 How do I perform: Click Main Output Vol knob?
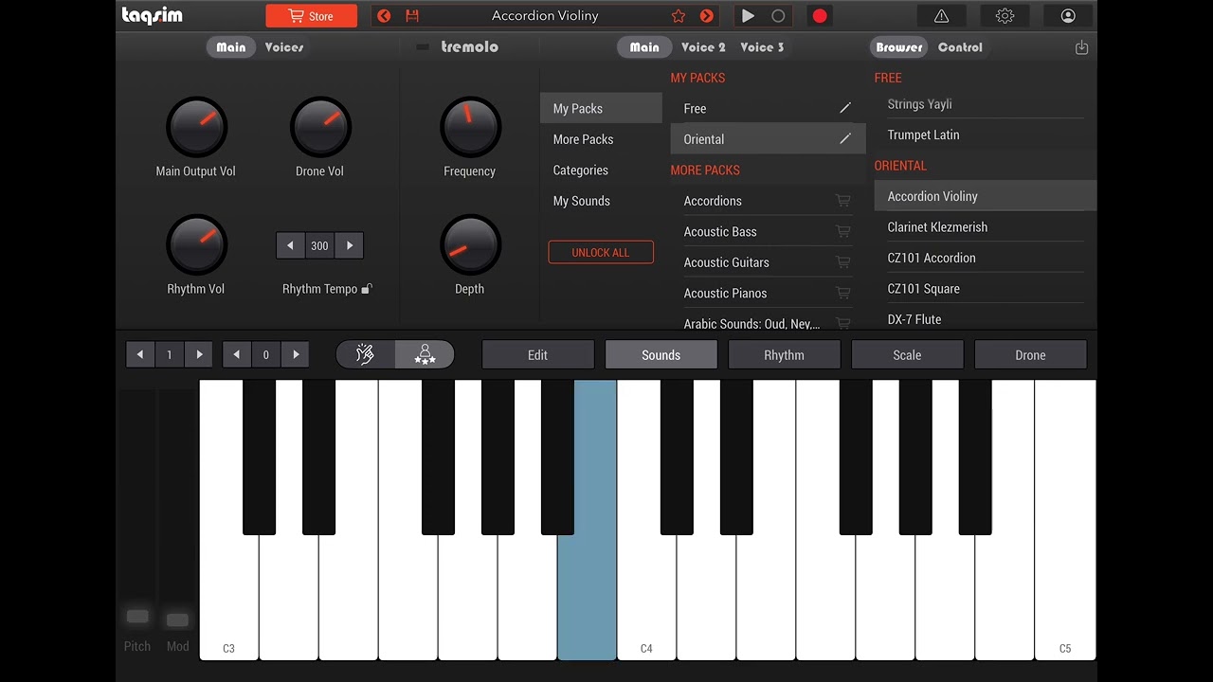tap(196, 127)
